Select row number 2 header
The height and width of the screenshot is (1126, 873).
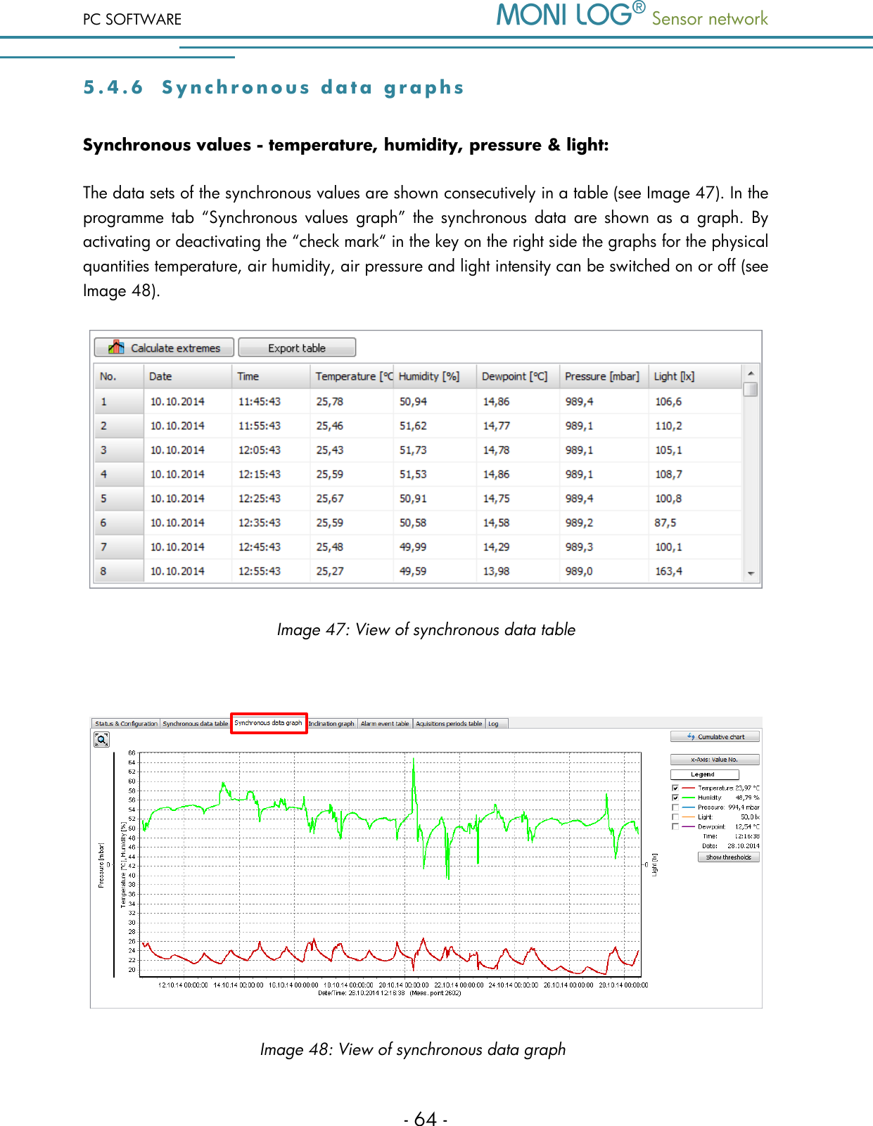[118, 426]
